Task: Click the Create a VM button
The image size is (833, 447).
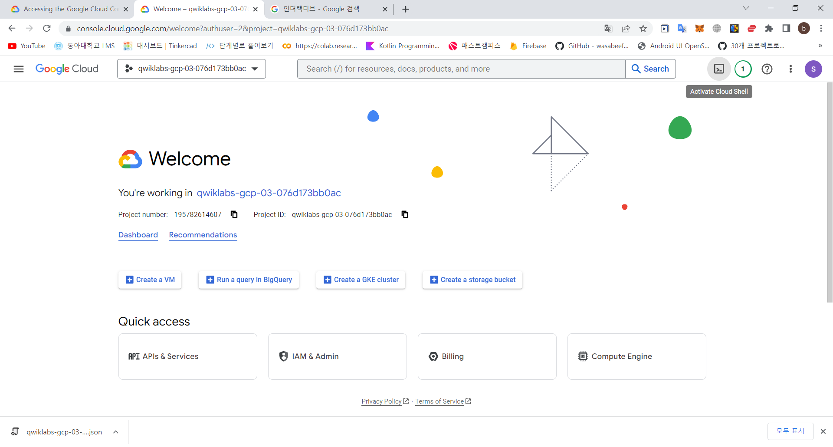Action: tap(150, 280)
